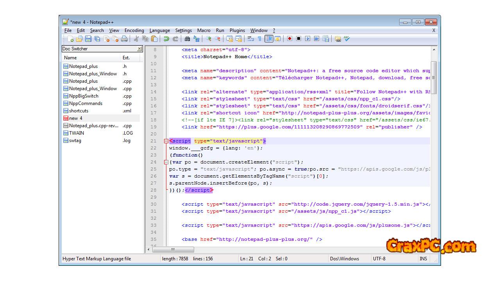Viewport: 500px width, 281px height.
Task: Collapse the fold marker at line 24
Action: coord(166,162)
